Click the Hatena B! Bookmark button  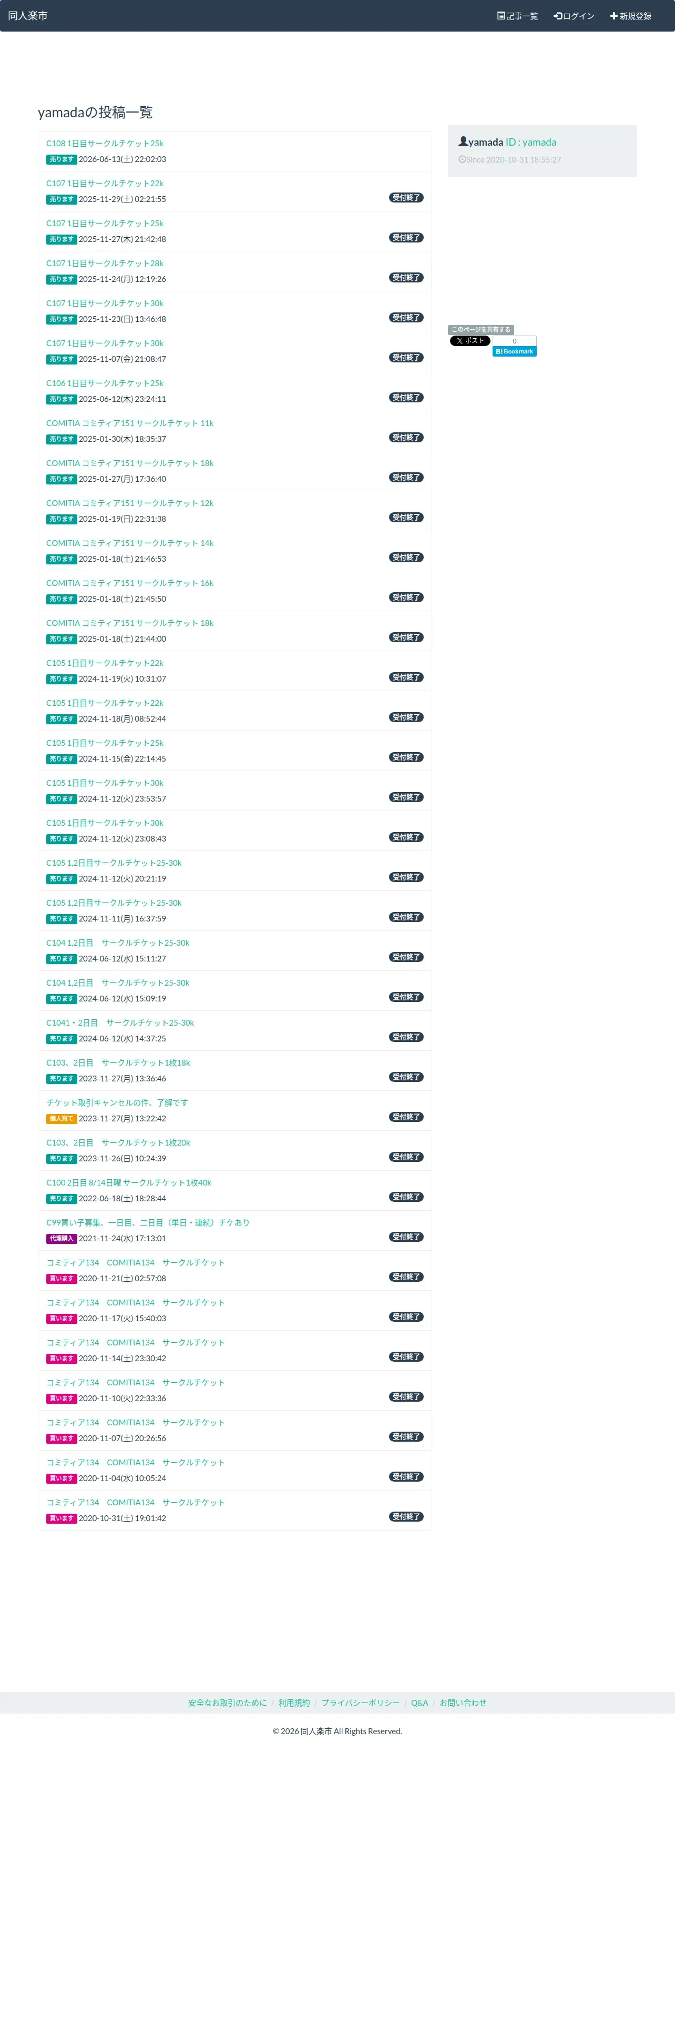[515, 351]
